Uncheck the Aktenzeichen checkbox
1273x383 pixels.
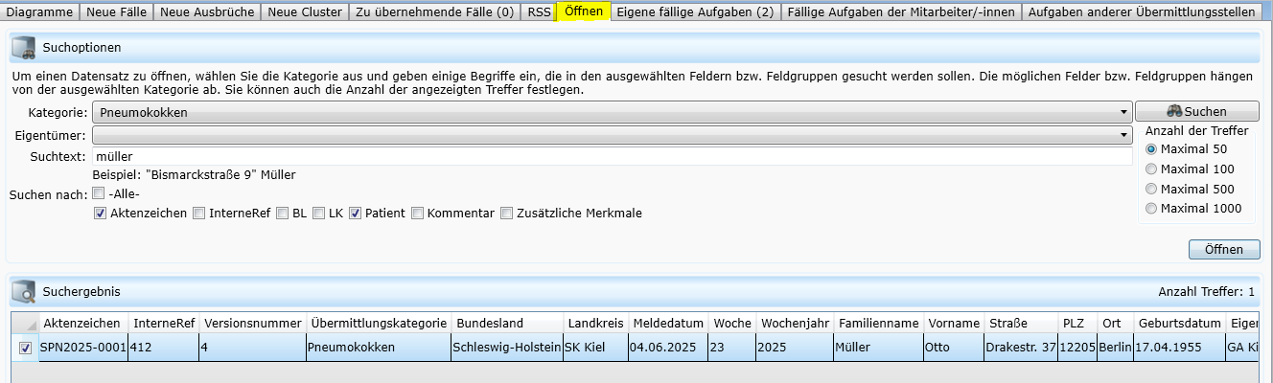[100, 214]
